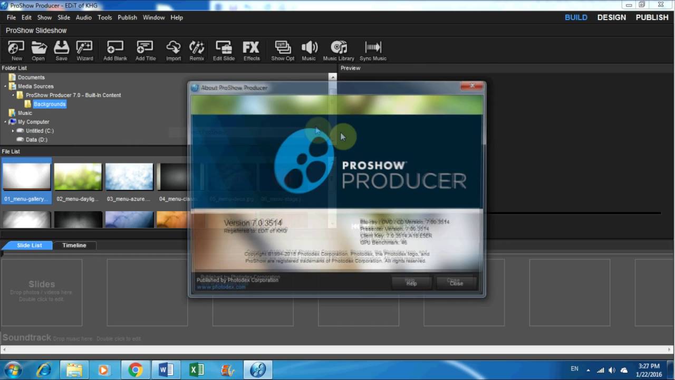The width and height of the screenshot is (675, 380).
Task: Select My Computer in the folder list
Action: pos(33,122)
